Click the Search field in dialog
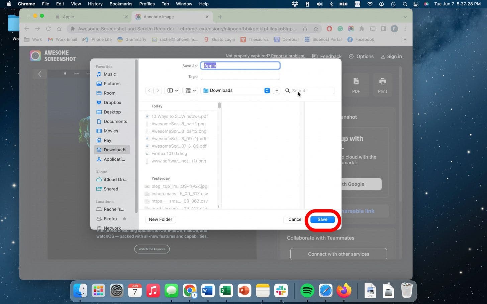487x304 pixels. [312, 91]
